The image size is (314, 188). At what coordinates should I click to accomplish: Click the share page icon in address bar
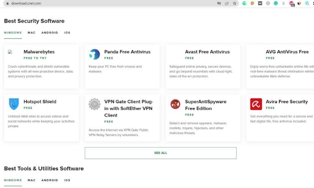[x=226, y=3]
